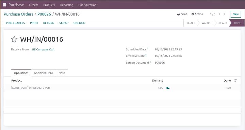Image resolution: width=245 pixels, height=130 pixels.
Task: Open the Reporting menu
Action: [x=67, y=5]
